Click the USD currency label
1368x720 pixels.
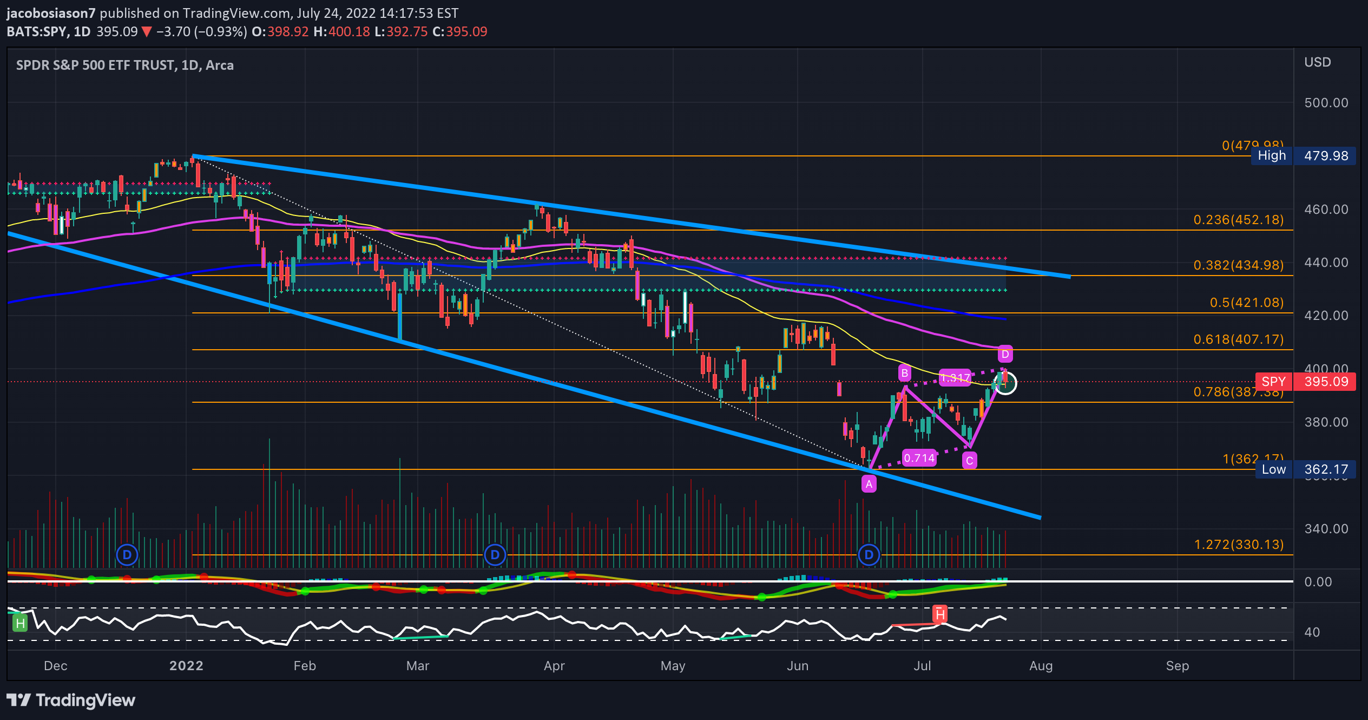pyautogui.click(x=1317, y=62)
